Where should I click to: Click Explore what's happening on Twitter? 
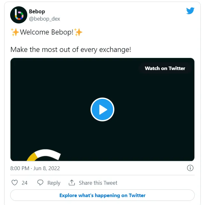[102, 195]
